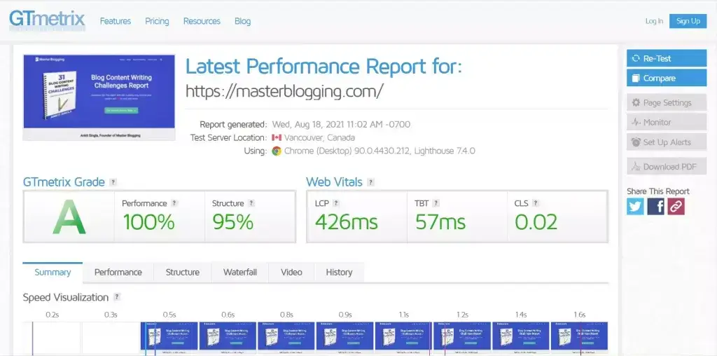
Task: Share report via Facebook icon
Action: [x=655, y=206]
